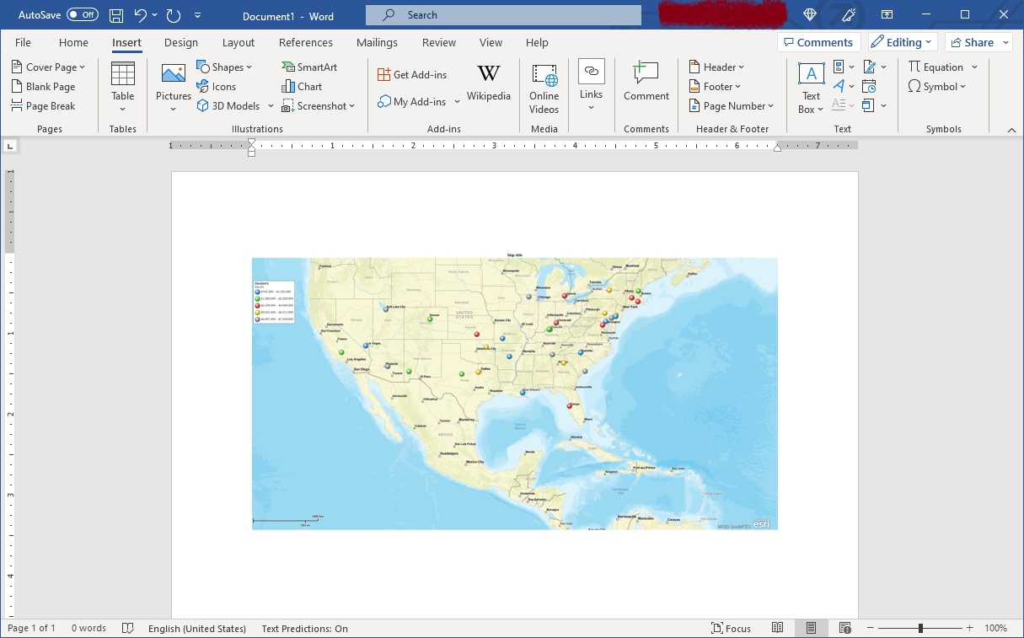Viewport: 1024px width, 638px height.
Task: Open Ribbon Display Options
Action: click(x=887, y=15)
